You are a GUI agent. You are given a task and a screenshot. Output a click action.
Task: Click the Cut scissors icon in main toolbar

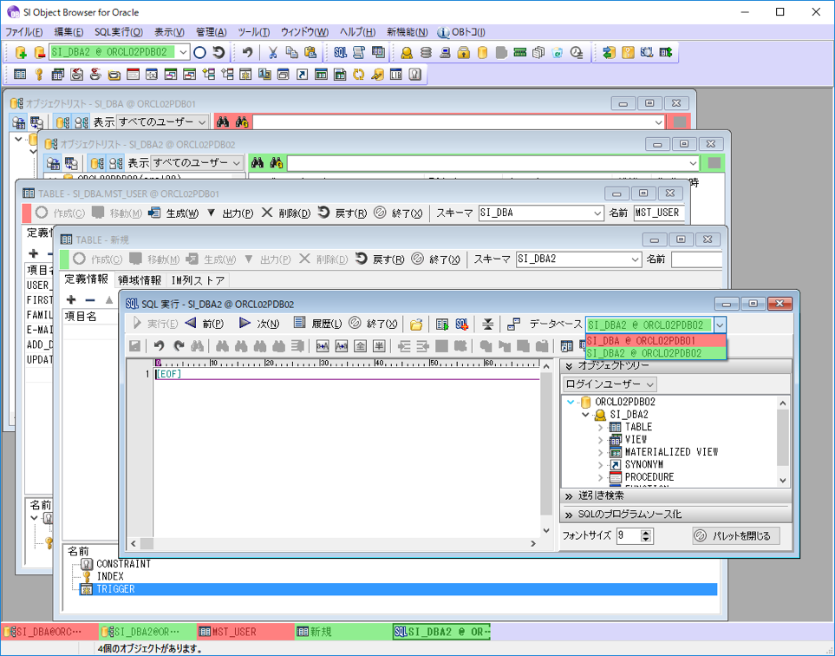point(273,53)
